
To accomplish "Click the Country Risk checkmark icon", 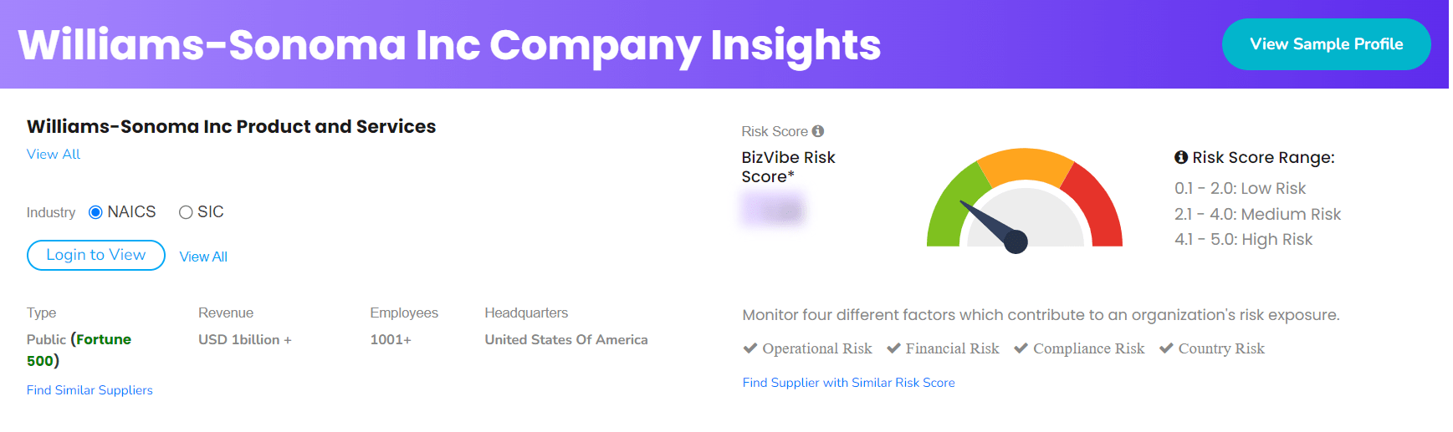I will pos(1166,348).
